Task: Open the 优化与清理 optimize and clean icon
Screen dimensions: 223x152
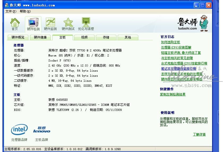Action: tap(86, 24)
